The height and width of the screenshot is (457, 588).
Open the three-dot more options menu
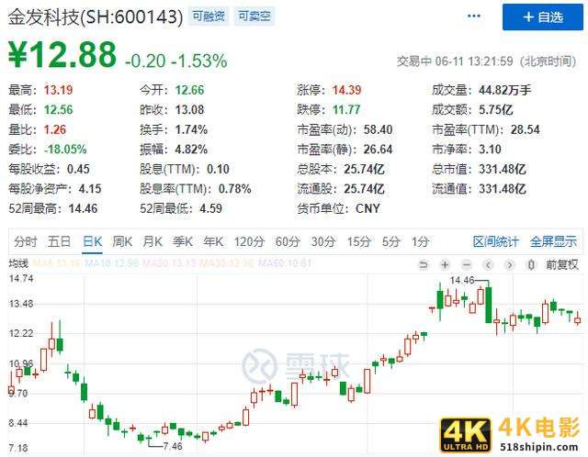pyautogui.click(x=474, y=17)
